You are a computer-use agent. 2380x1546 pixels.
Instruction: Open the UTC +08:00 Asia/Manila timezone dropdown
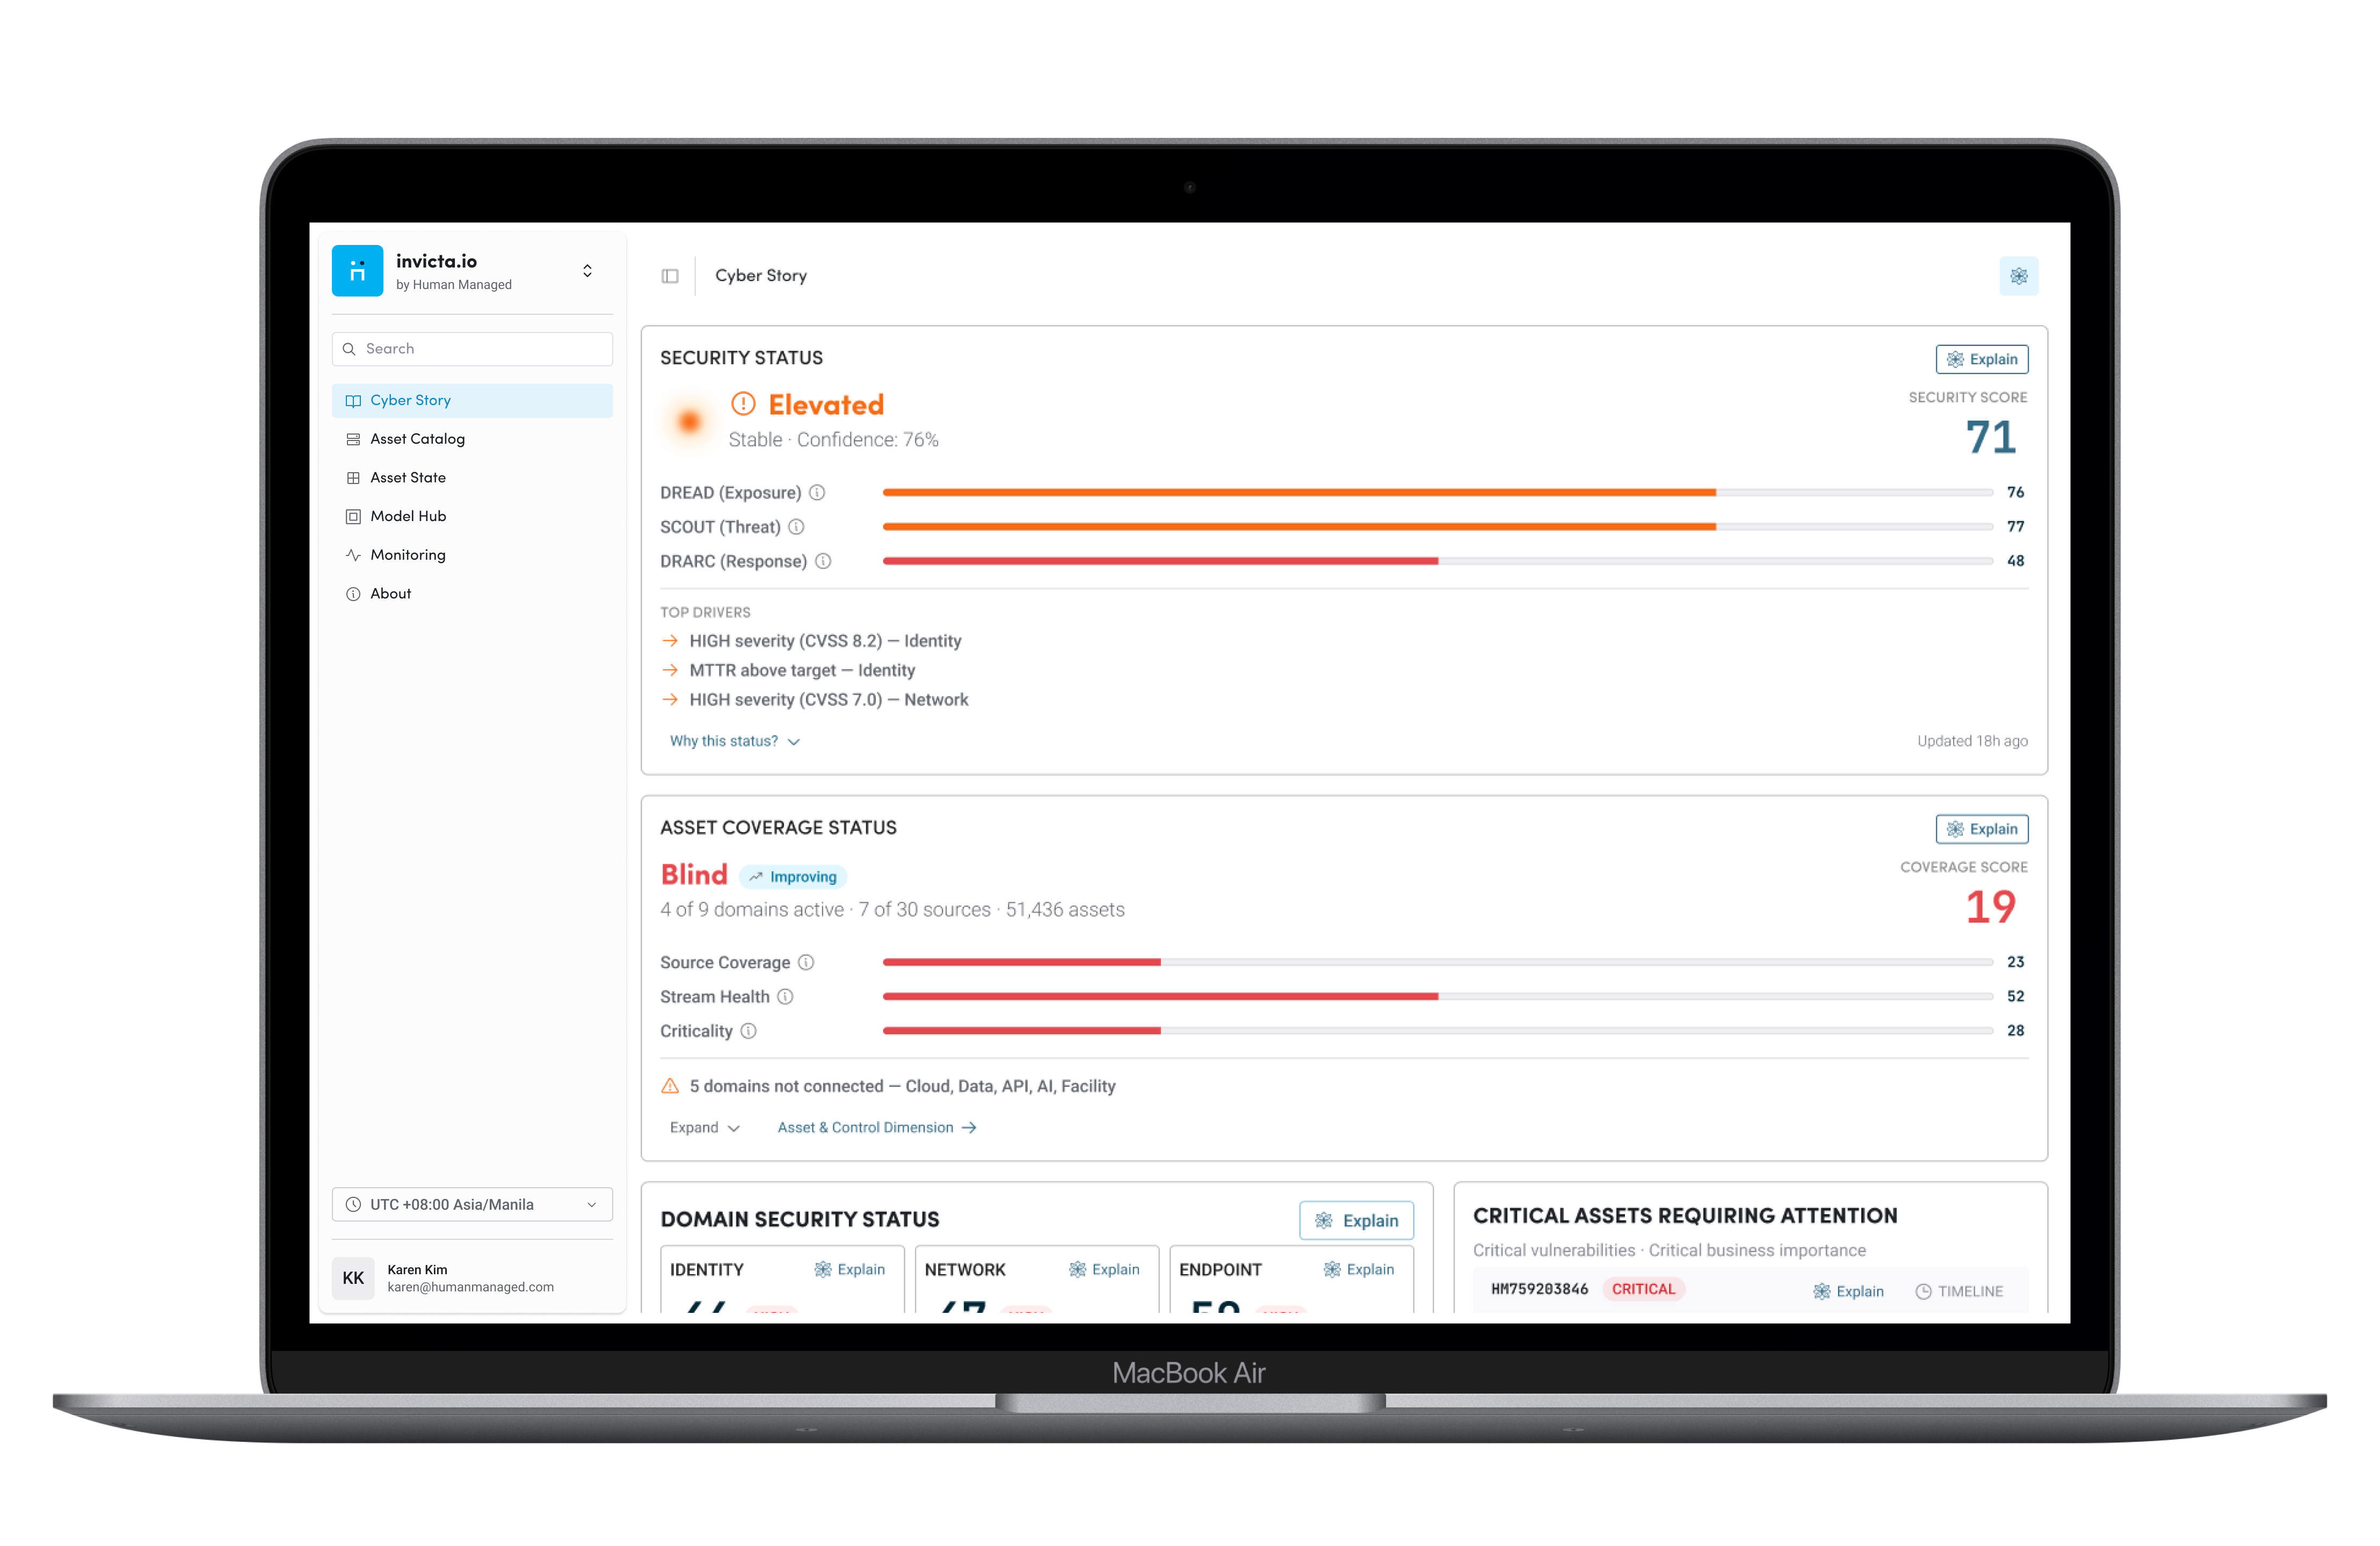tap(472, 1205)
